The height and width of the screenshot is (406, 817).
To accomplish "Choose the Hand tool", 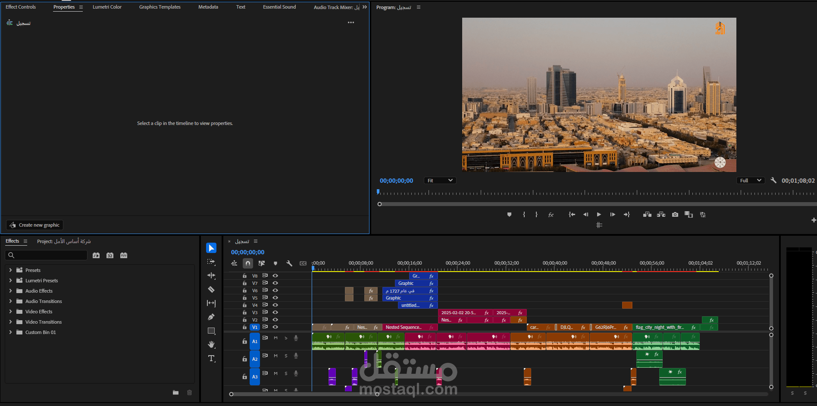I will coord(211,344).
